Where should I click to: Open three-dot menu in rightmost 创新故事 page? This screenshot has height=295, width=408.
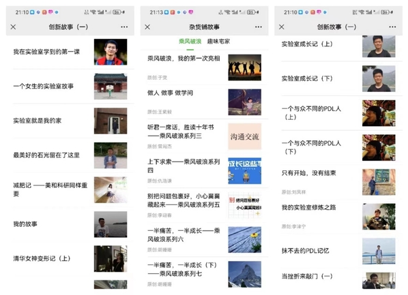pyautogui.click(x=392, y=27)
